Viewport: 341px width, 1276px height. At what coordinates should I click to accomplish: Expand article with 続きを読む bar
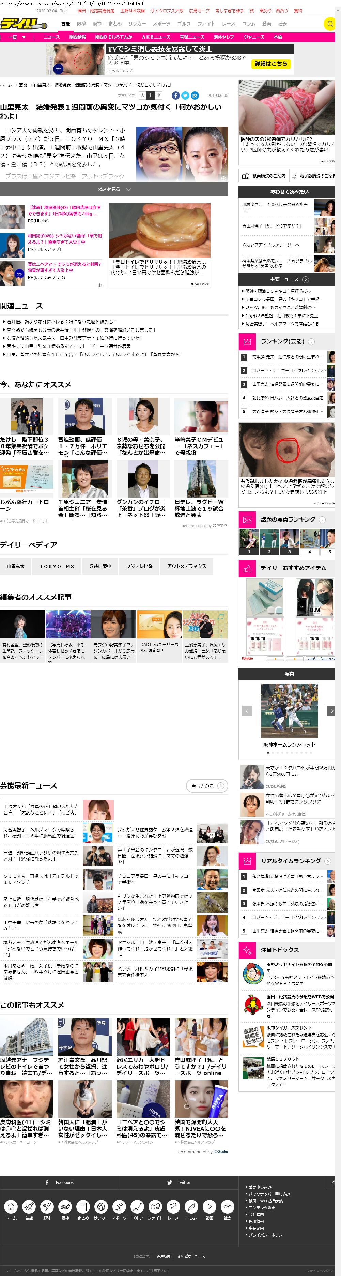[114, 189]
